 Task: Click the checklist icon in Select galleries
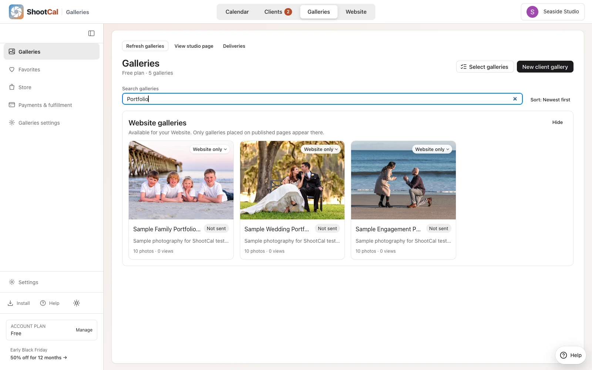(464, 67)
